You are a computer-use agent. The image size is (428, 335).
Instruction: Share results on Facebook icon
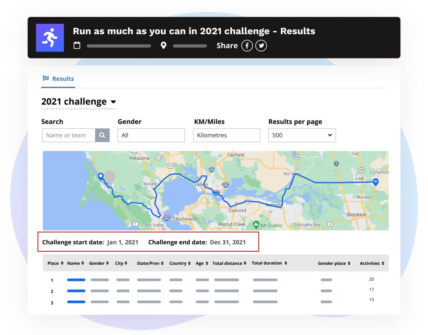[247, 46]
